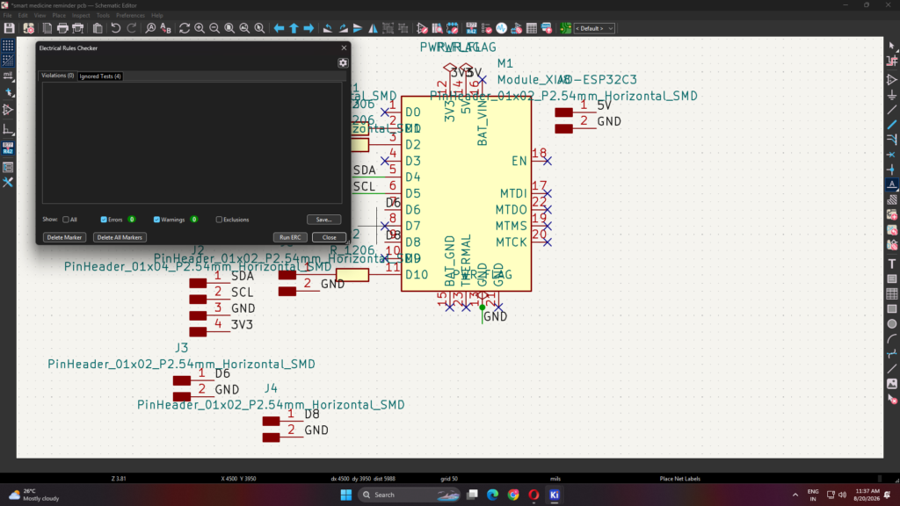Select the Add Text tool
Viewport: 900px width, 506px height.
point(891,264)
